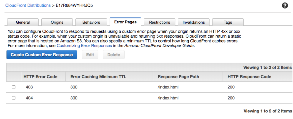
Task: Click Create Custom Error Response button
Action: pyautogui.click(x=42, y=55)
